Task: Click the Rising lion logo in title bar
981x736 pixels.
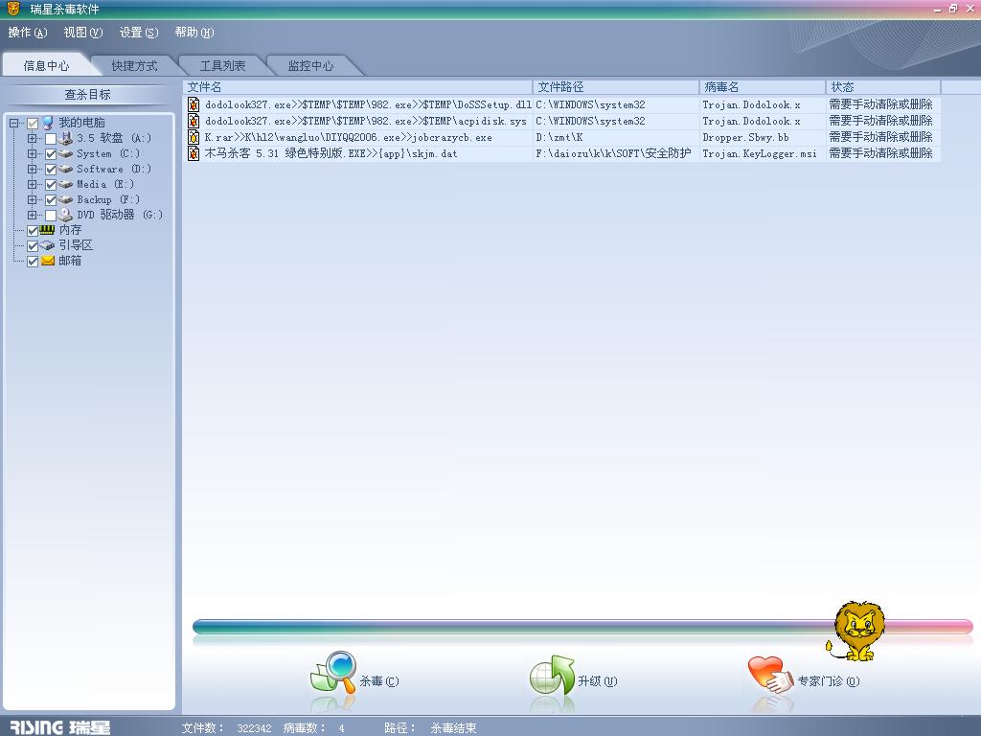Action: coord(13,8)
